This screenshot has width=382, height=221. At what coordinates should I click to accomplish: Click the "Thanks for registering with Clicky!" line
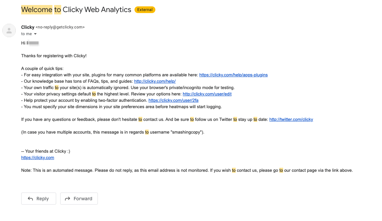(x=54, y=56)
